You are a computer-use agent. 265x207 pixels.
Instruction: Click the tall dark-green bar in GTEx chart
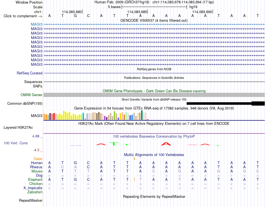click(x=142, y=115)
